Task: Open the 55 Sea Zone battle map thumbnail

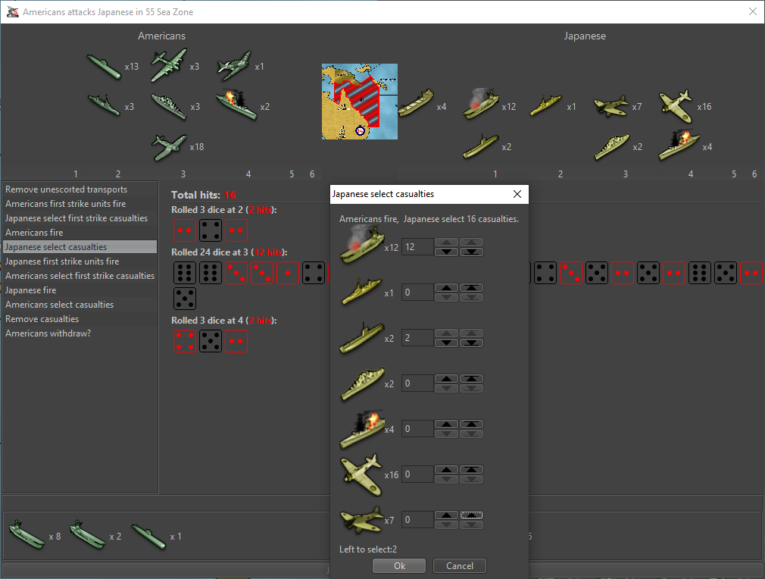Action: tap(360, 102)
